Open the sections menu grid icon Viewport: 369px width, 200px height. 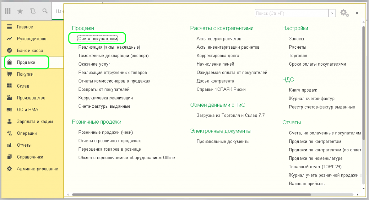point(8,11)
